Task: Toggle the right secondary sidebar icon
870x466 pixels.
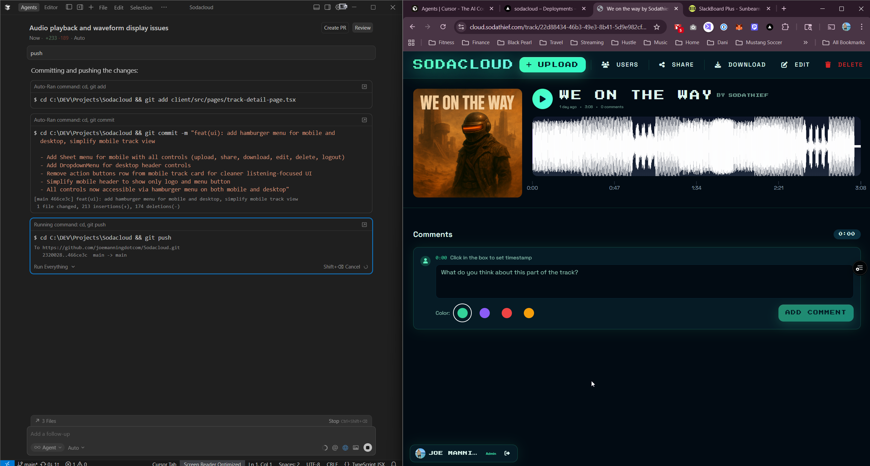Action: [327, 7]
